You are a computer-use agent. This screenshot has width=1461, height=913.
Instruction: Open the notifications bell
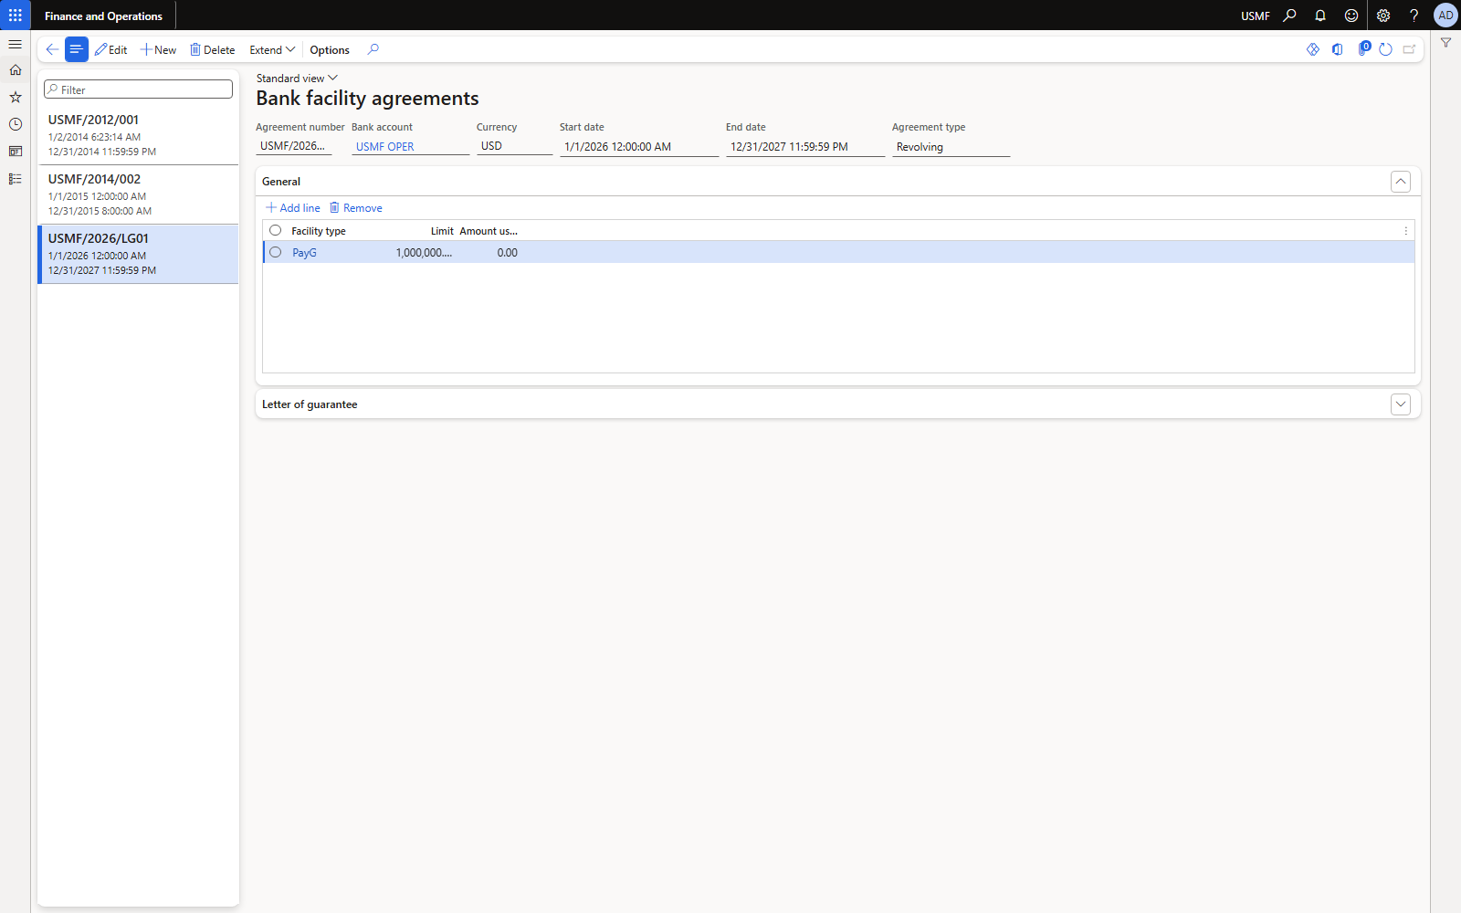point(1320,16)
